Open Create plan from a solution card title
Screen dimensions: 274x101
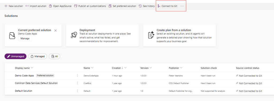pos(174,30)
